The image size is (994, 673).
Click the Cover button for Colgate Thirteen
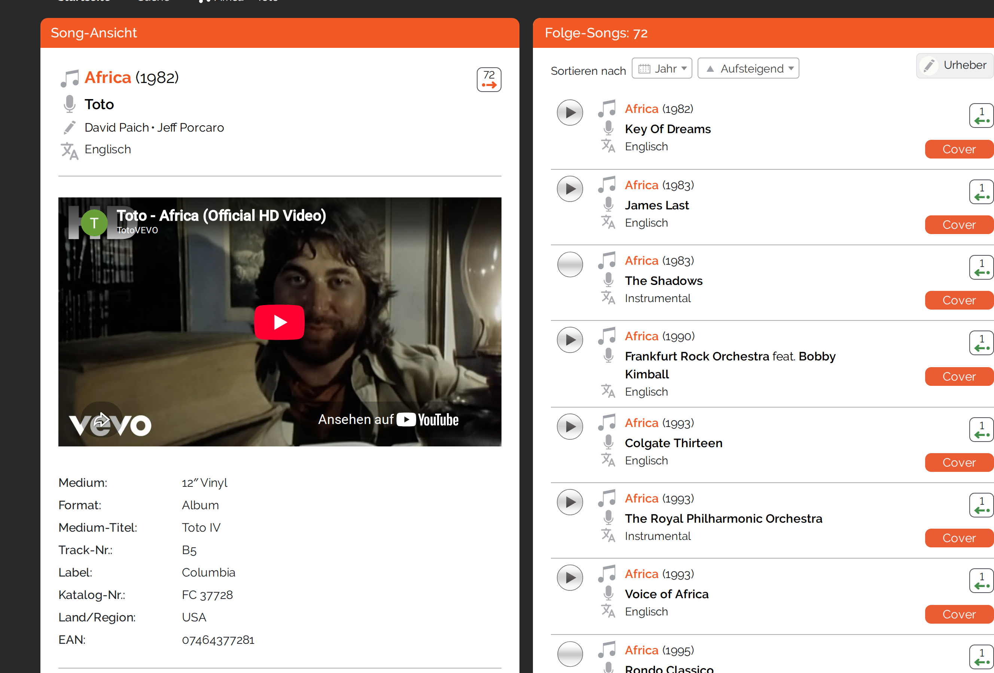(959, 463)
